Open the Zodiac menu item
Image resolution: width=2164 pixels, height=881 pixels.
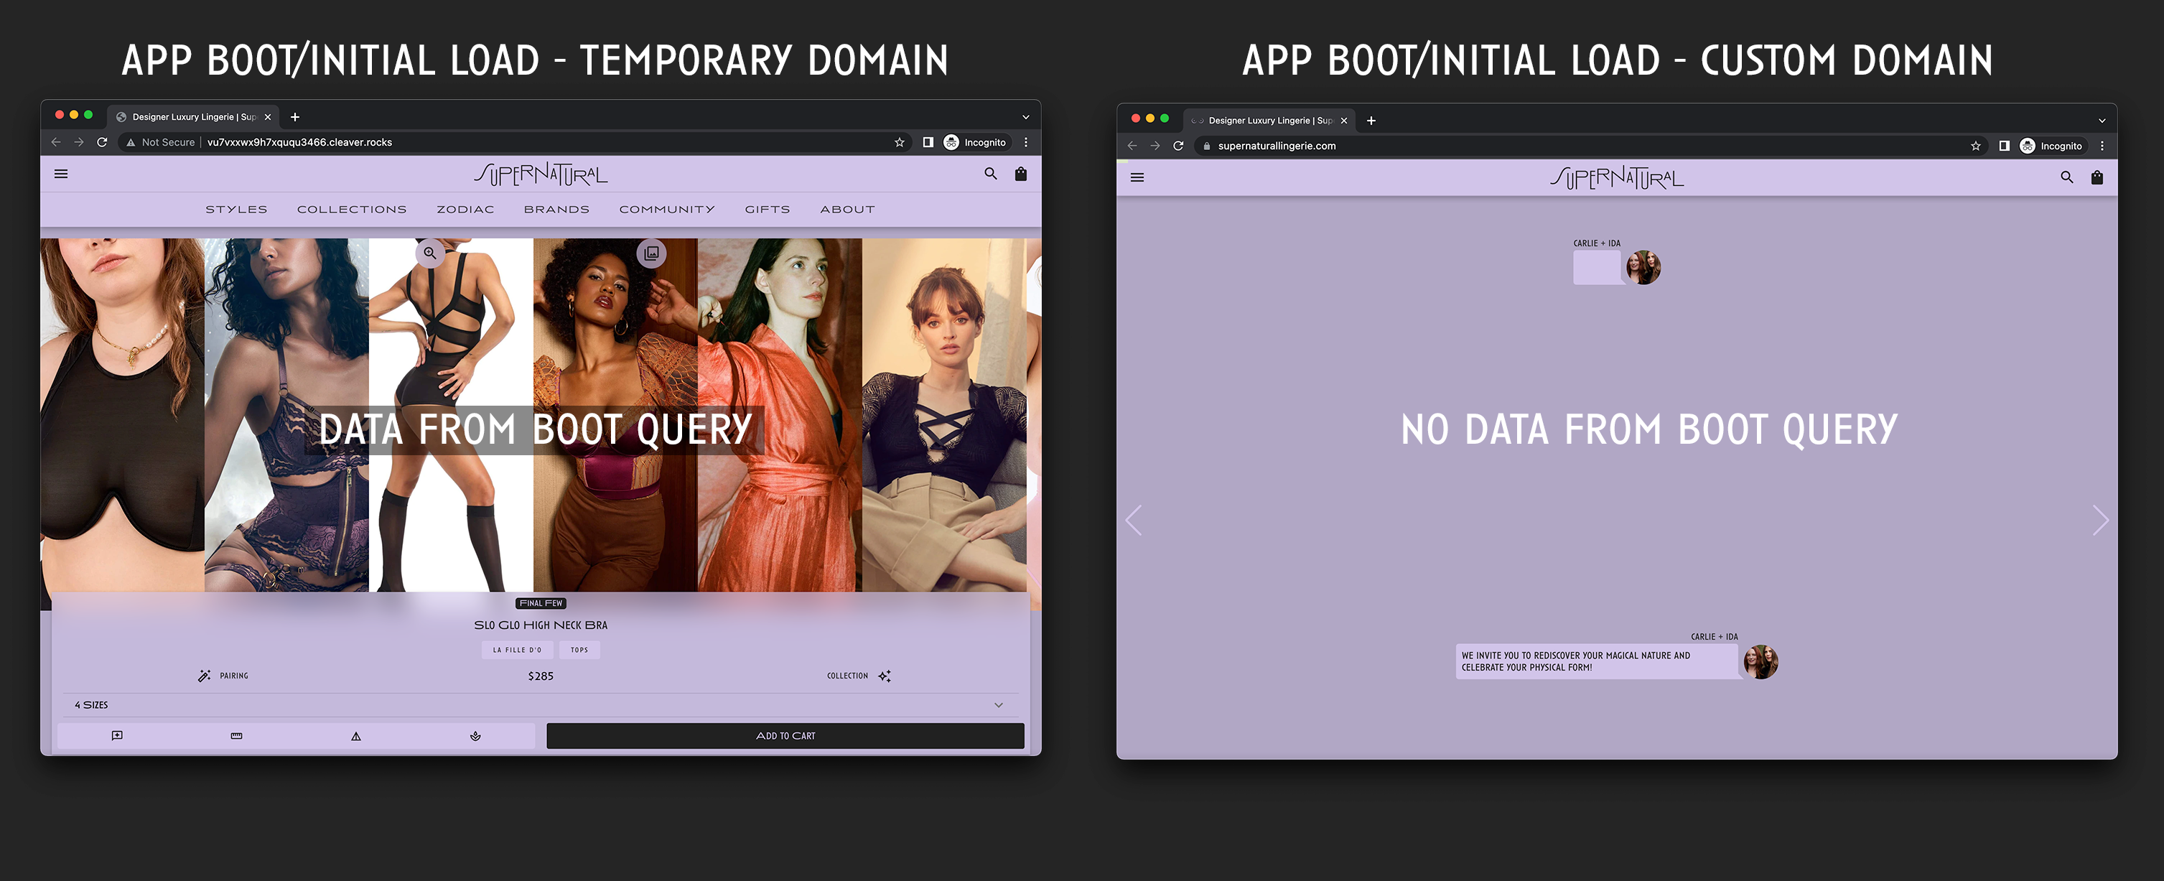[x=465, y=209]
